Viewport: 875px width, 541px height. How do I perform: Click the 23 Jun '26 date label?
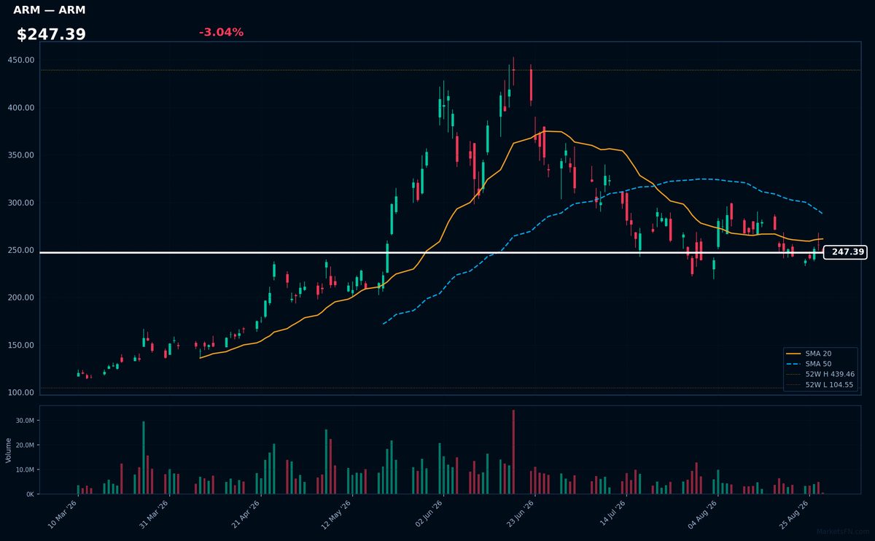(518, 515)
